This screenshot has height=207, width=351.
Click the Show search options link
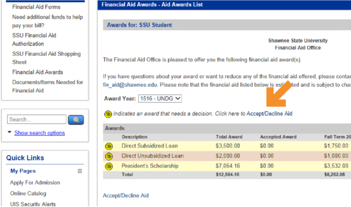(40, 133)
